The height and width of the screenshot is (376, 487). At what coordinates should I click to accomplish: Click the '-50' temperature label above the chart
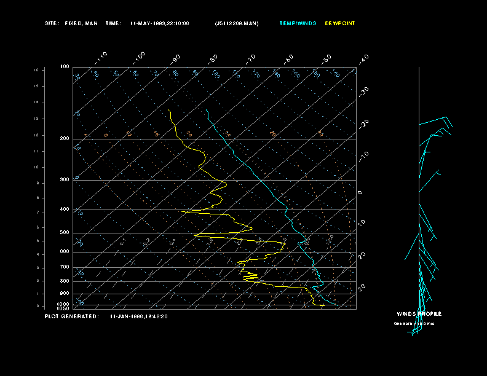click(327, 59)
